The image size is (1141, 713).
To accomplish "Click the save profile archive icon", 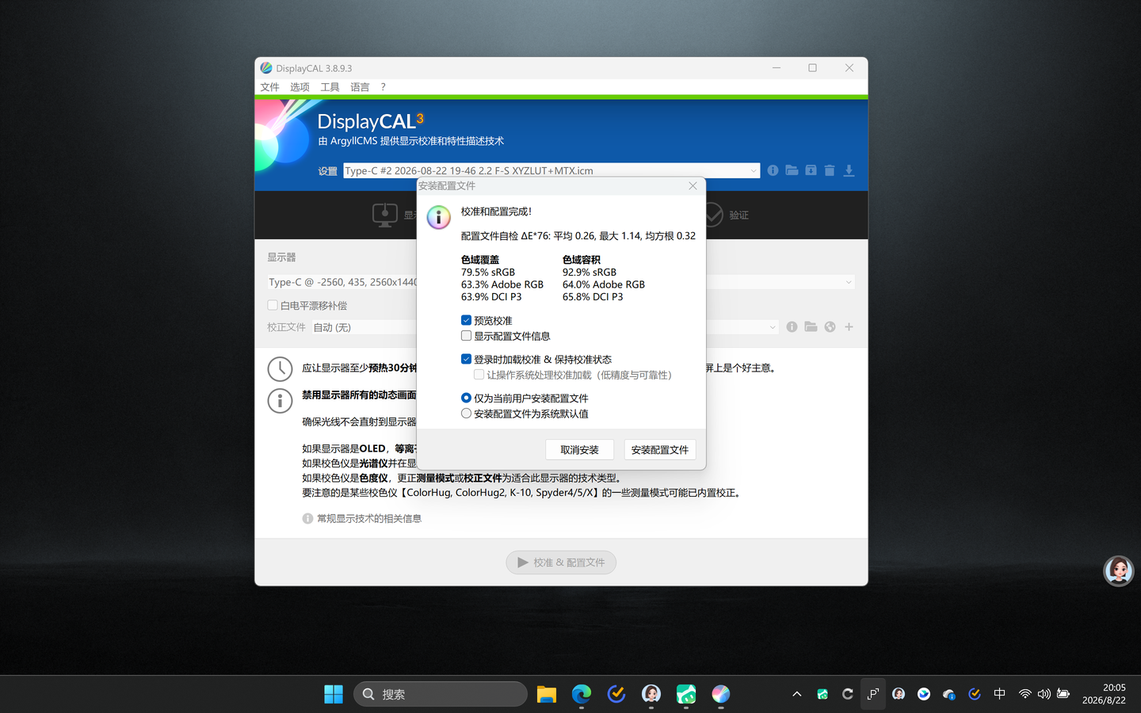I will click(811, 170).
